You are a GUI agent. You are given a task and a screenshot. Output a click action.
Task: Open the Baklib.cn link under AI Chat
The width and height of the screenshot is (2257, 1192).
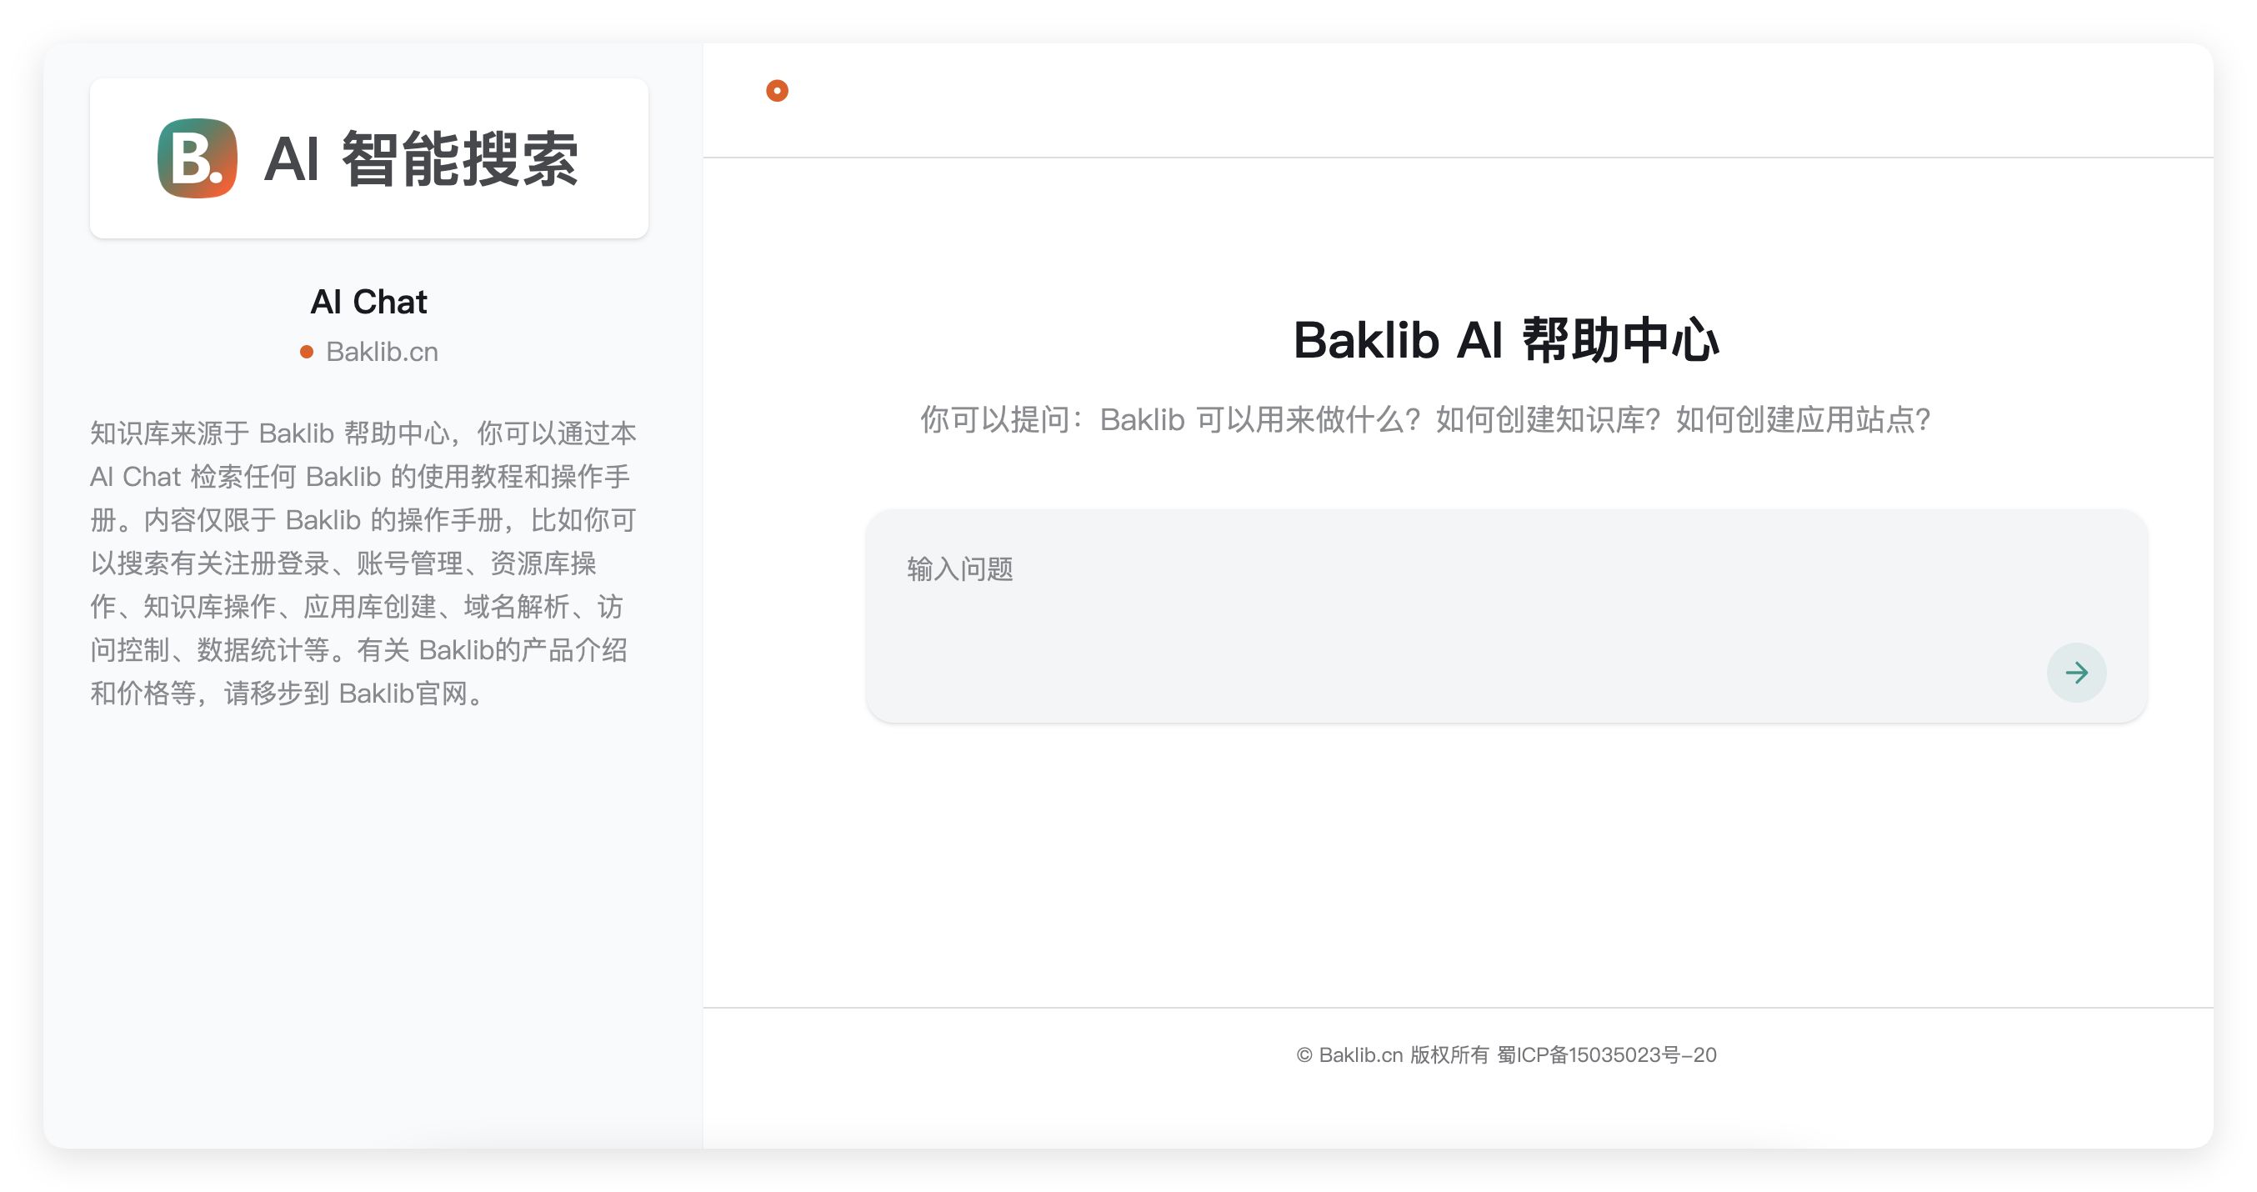tap(381, 352)
